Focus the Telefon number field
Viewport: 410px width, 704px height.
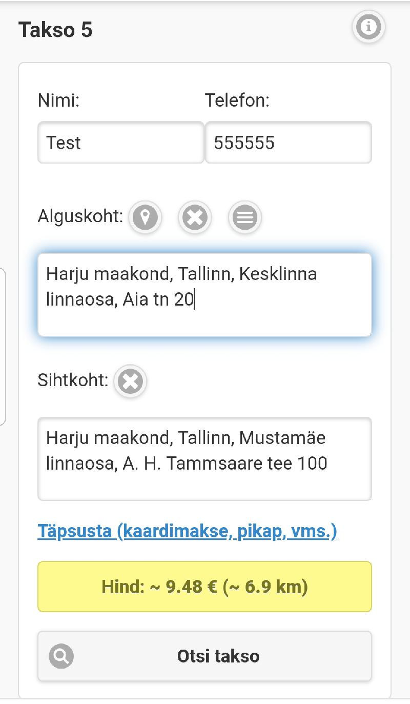tap(288, 143)
